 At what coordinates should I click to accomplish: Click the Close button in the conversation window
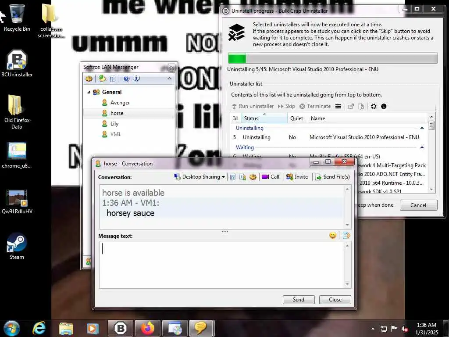point(335,299)
